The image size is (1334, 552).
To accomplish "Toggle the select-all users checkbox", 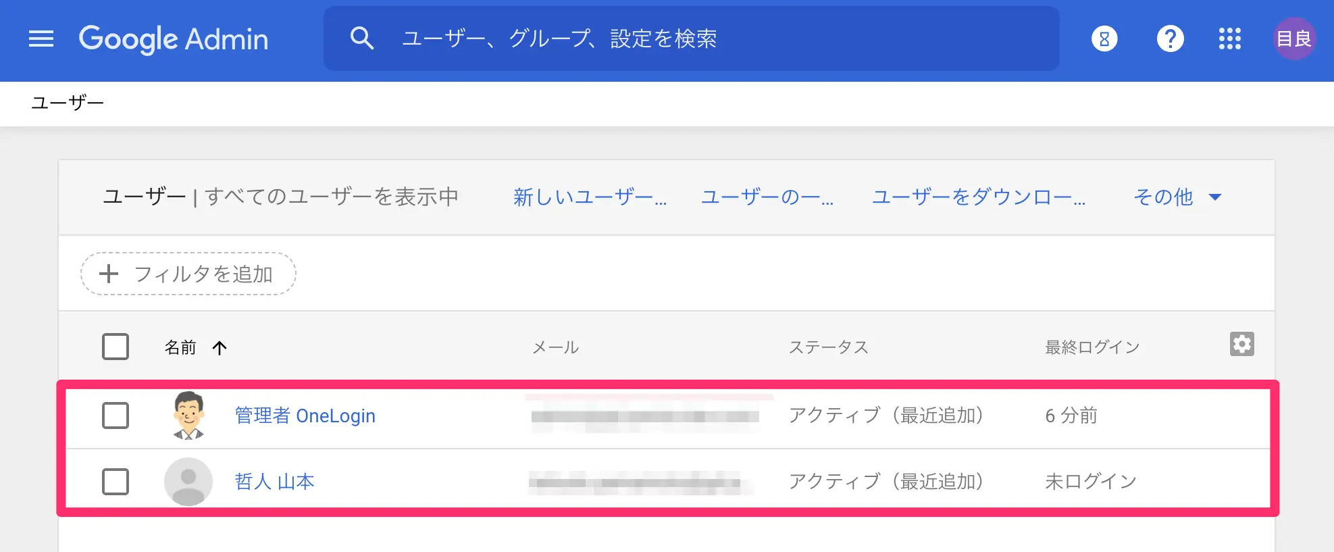I will click(x=116, y=347).
